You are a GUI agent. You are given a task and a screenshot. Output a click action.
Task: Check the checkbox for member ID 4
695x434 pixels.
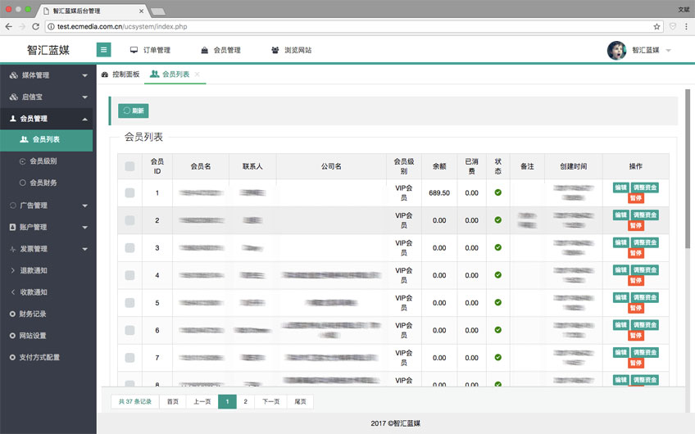[129, 275]
